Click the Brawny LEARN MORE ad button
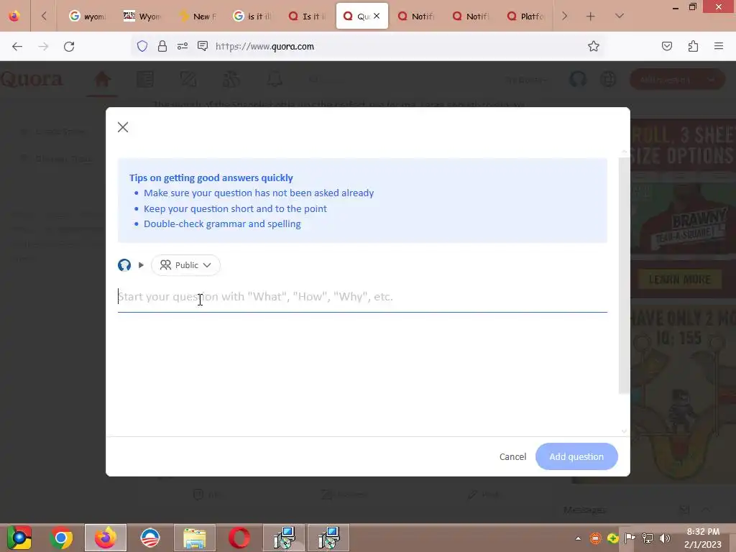736x552 pixels. coord(680,280)
